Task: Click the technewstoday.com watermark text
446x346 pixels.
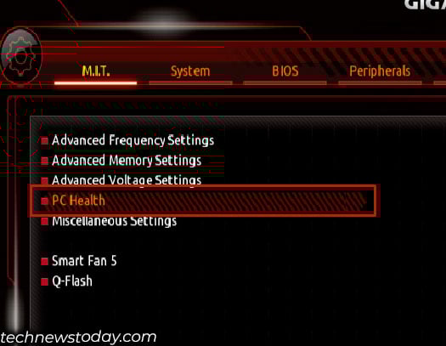Action: pos(78,337)
